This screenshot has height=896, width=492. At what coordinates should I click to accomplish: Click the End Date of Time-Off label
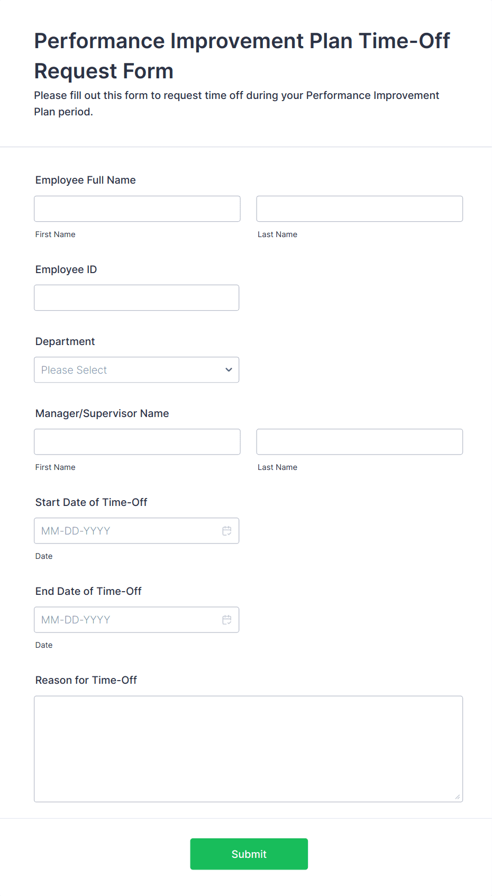pos(88,591)
